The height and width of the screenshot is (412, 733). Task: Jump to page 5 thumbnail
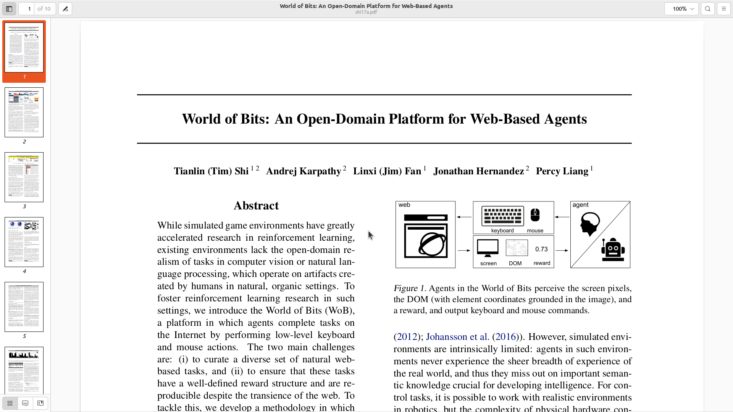pos(24,307)
